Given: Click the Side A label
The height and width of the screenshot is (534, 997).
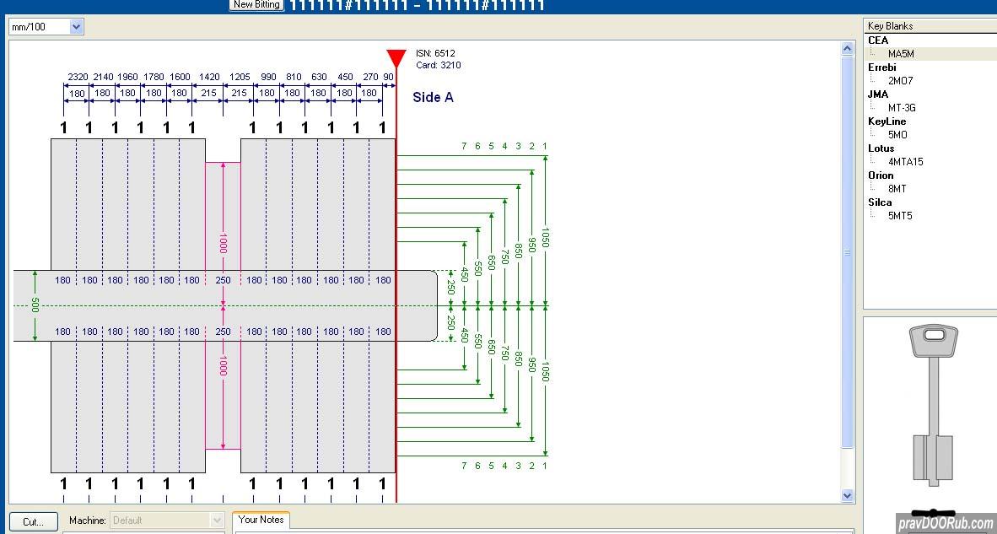Looking at the screenshot, I should tap(433, 97).
